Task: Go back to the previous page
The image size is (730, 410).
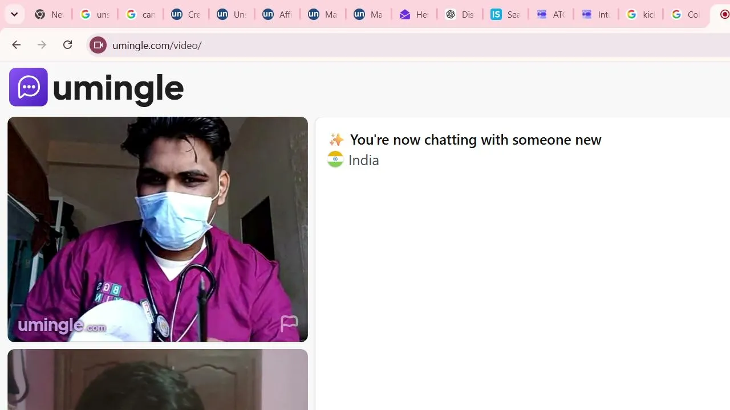Action: click(16, 45)
